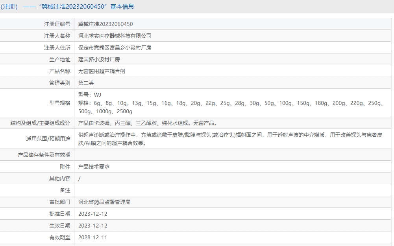394x246 pixels.
Task: Select the '备注' label
Action: tap(65, 190)
